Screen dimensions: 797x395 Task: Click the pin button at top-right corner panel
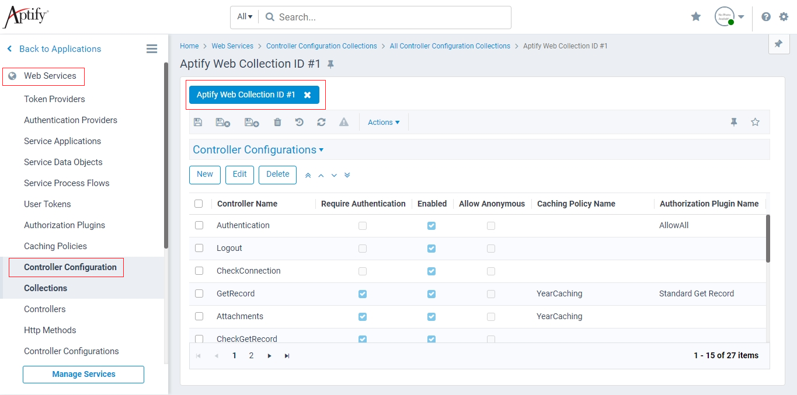pyautogui.click(x=778, y=44)
